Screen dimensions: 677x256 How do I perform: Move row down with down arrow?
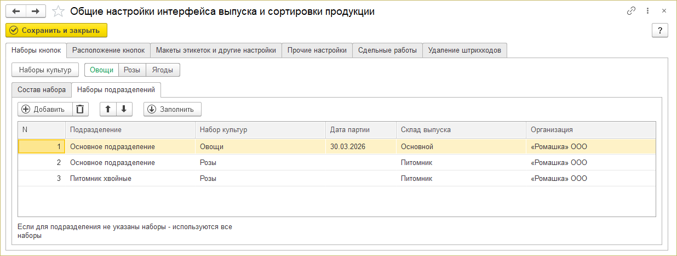[x=124, y=109]
